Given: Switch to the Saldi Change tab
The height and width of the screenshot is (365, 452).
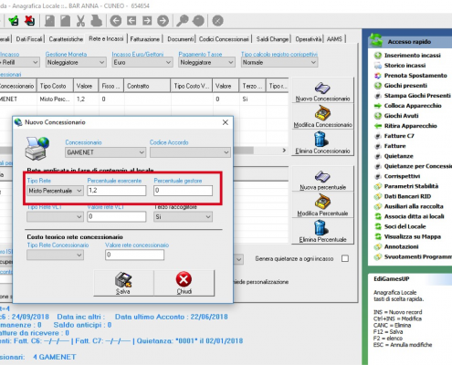Looking at the screenshot, I should click(272, 39).
